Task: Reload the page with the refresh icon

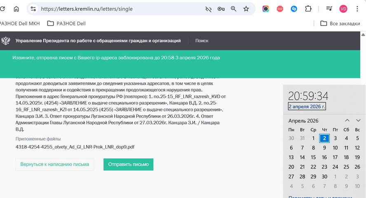Action: [2, 9]
